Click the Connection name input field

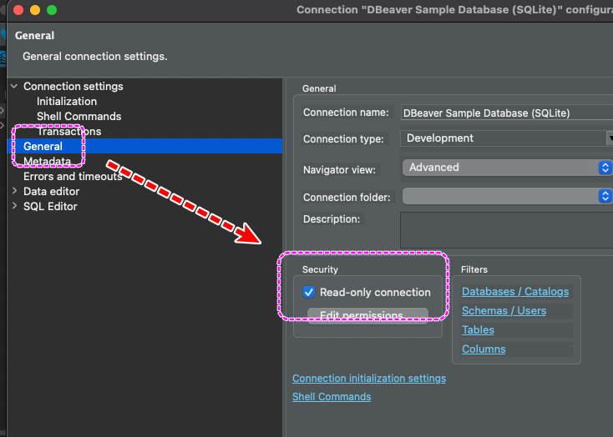[507, 113]
